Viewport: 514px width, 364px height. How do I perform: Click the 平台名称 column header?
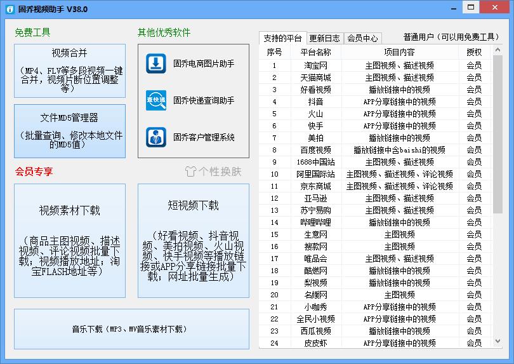coord(315,52)
